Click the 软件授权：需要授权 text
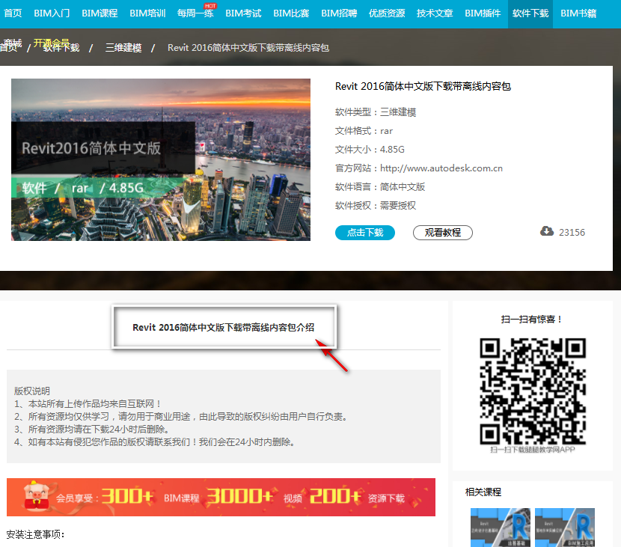The height and width of the screenshot is (547, 621). point(376,206)
